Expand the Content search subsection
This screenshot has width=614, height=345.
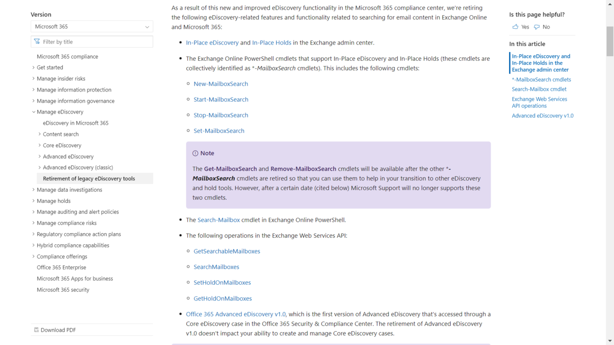40,134
